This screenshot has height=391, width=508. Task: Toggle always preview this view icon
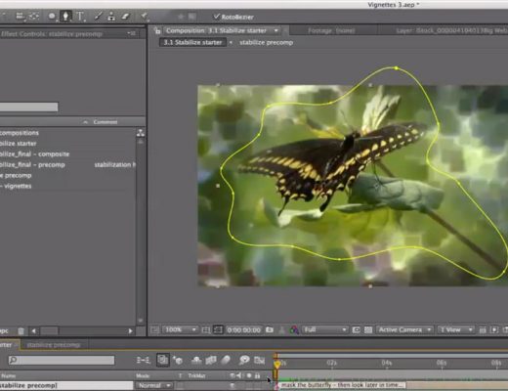click(x=154, y=330)
